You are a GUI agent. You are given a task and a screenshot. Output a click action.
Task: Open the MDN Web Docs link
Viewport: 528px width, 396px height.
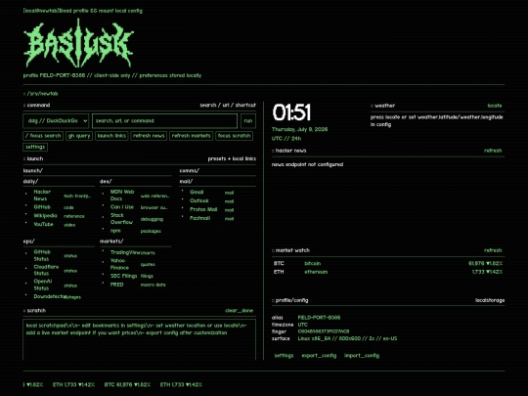pos(122,196)
